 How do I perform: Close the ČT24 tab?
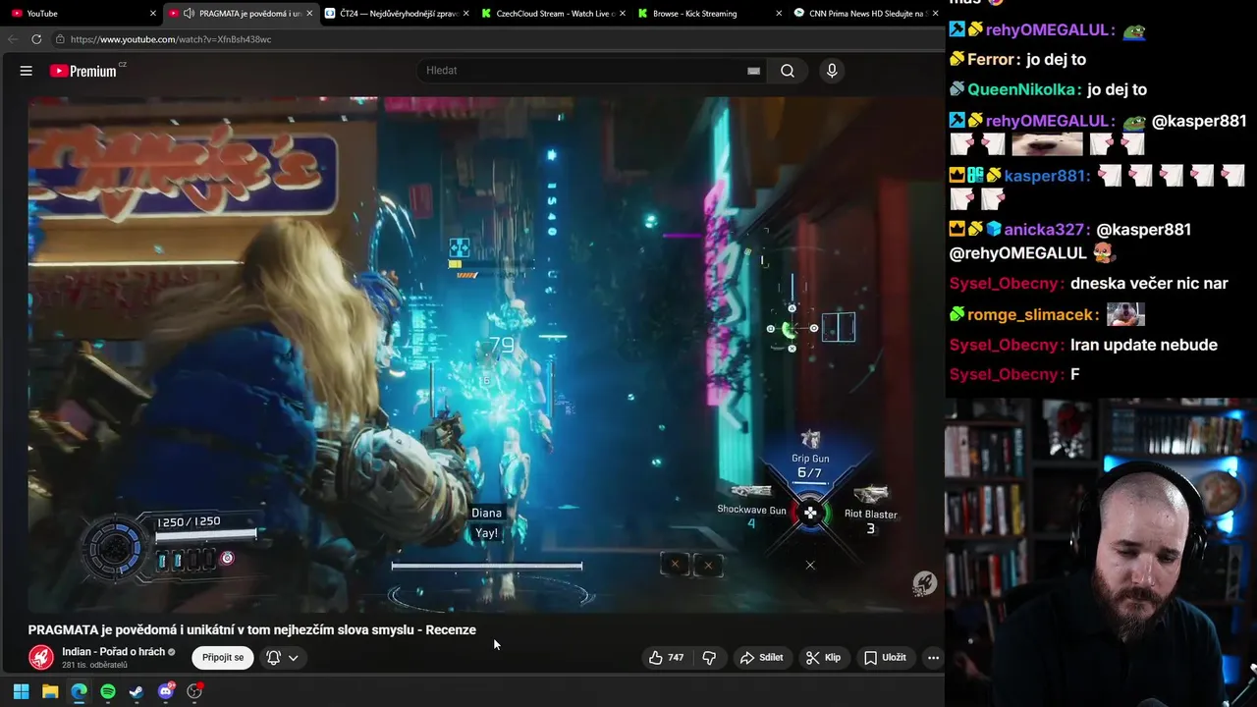pos(465,14)
